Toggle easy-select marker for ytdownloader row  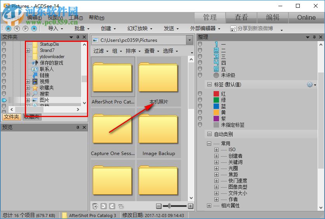4,57
